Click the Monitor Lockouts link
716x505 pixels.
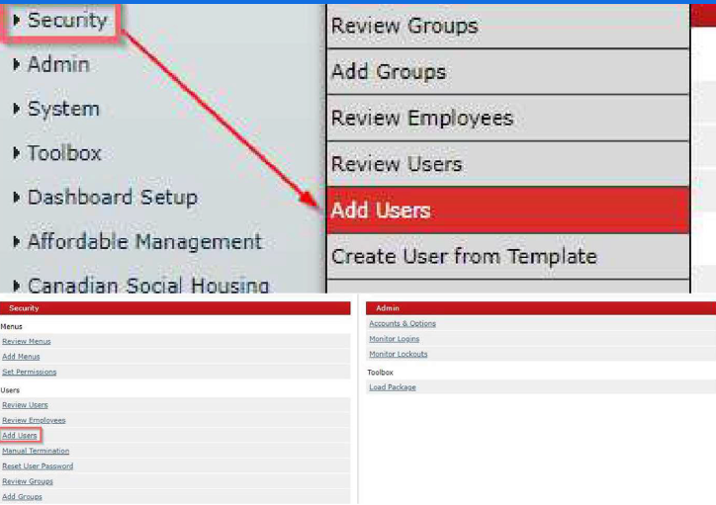(x=398, y=354)
